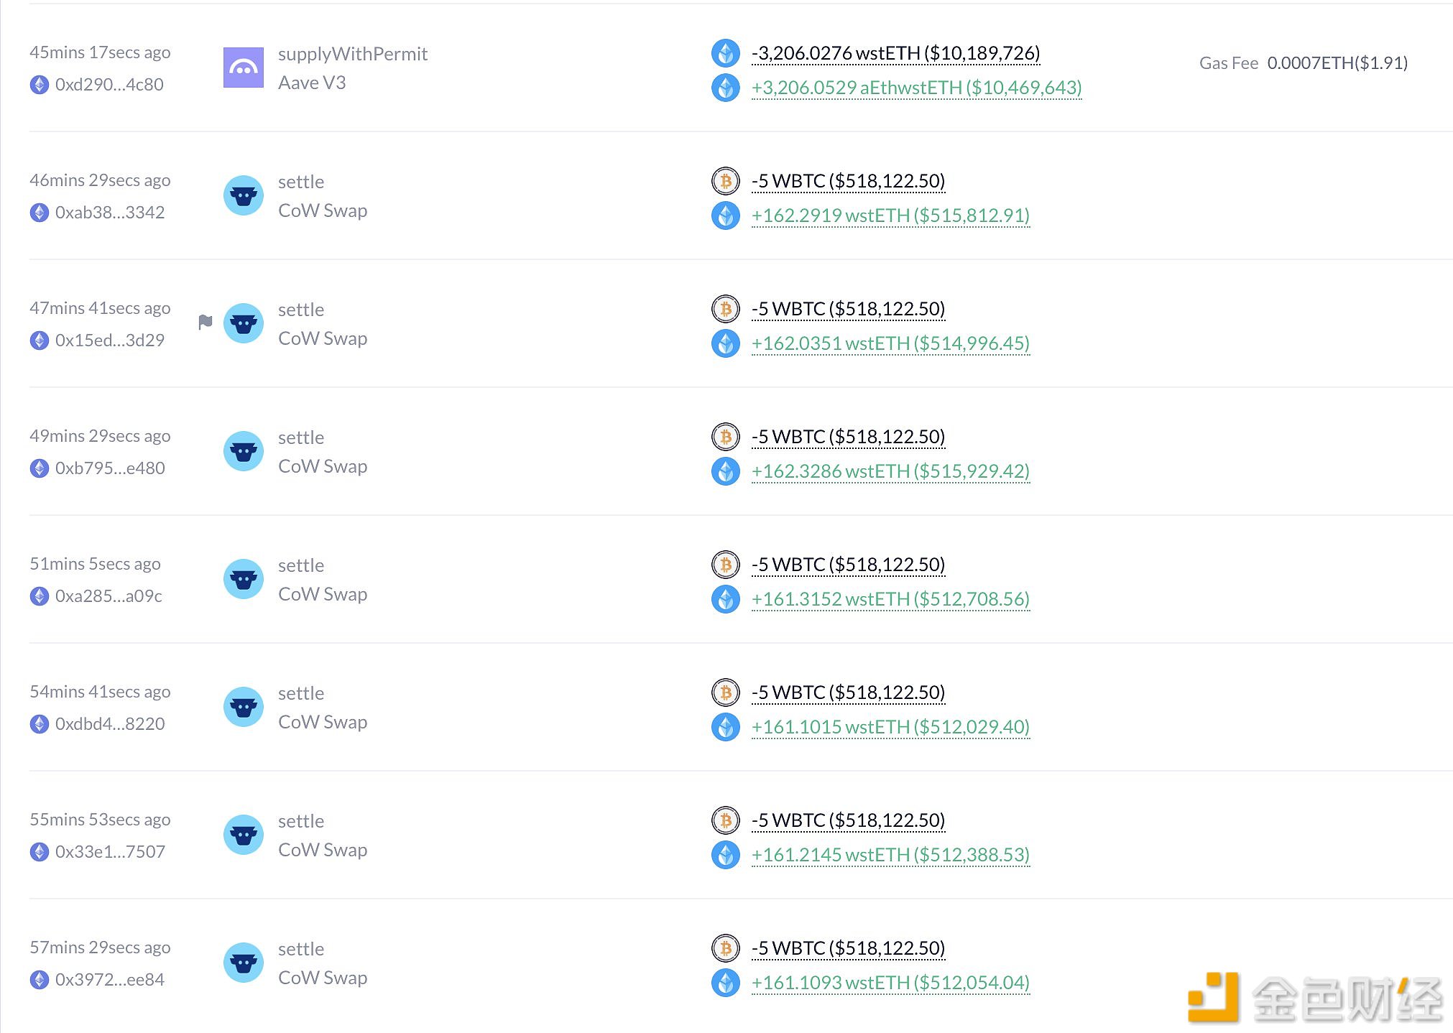Click the +3,206.0529 aEthwstETH ($10,469,643) amount
Image resolution: width=1453 pixels, height=1033 pixels.
pyautogui.click(x=916, y=88)
